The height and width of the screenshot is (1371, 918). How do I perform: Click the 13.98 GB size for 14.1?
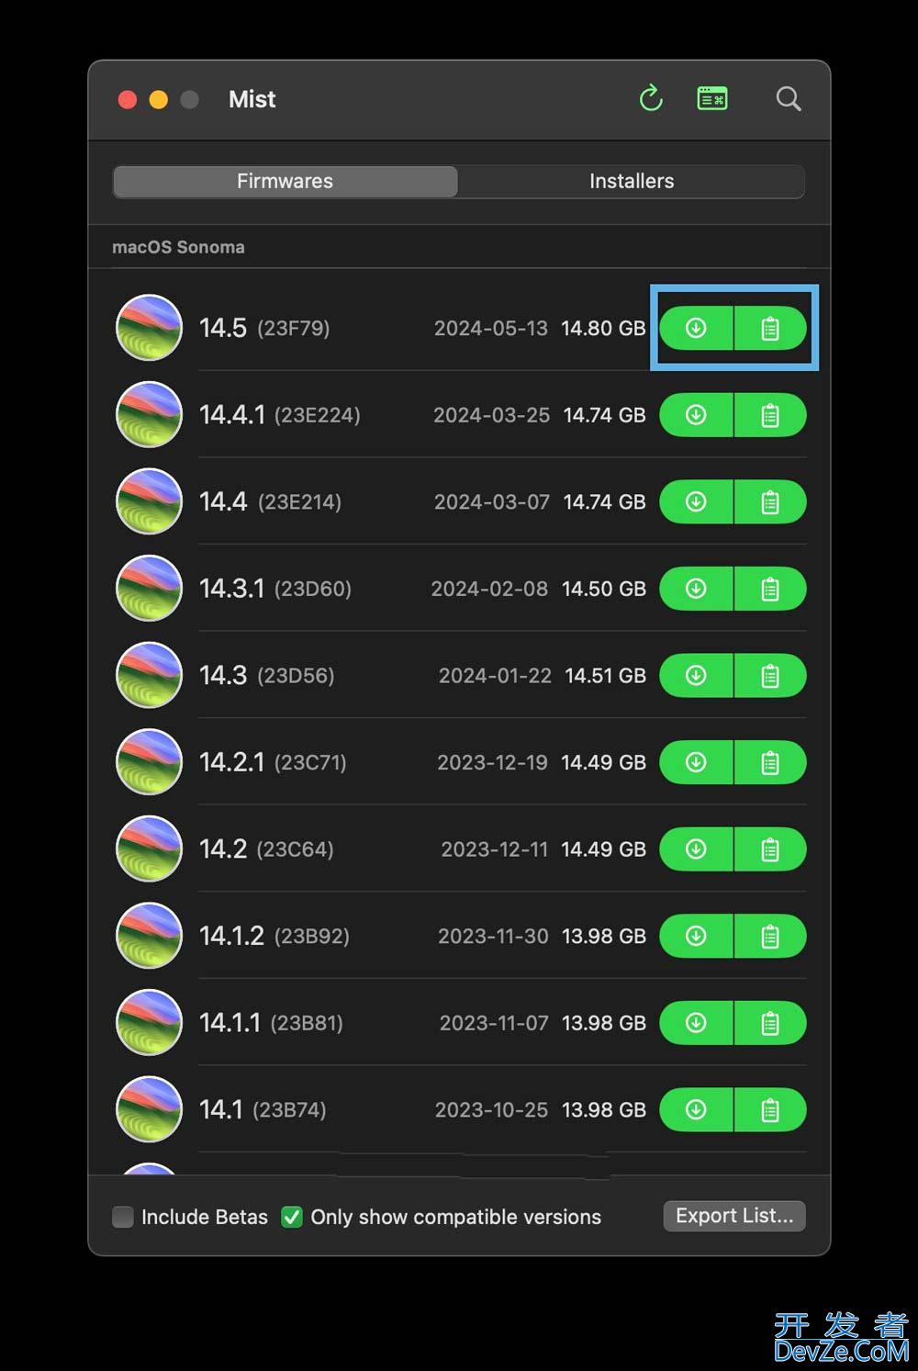click(x=603, y=1109)
